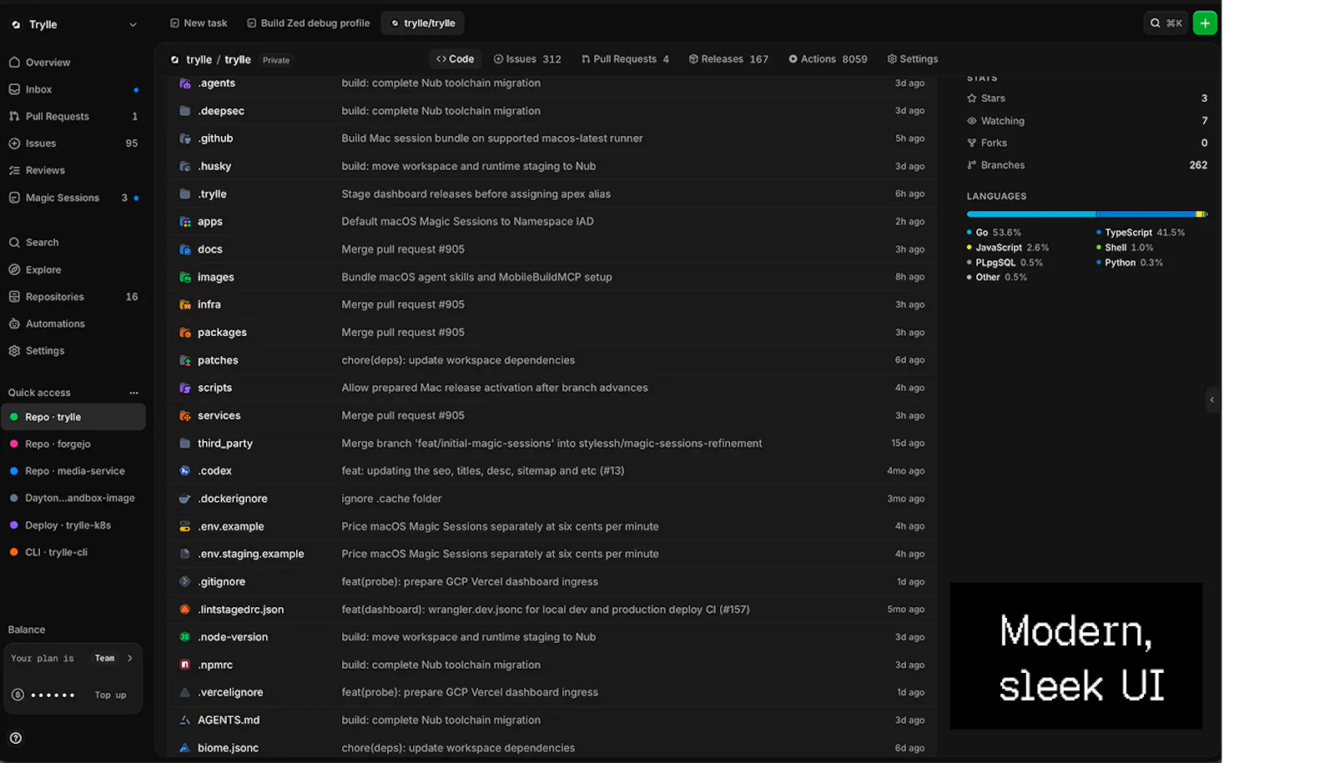Viewport: 1335px width, 763px height.
Task: Open the Releases 167 tab
Action: 728,59
